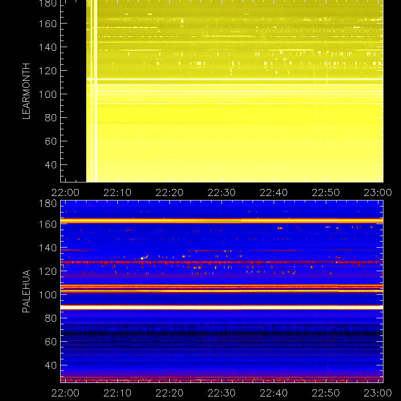Click the PALEHUA vertical axis label
The height and width of the screenshot is (401, 401).
point(27,291)
